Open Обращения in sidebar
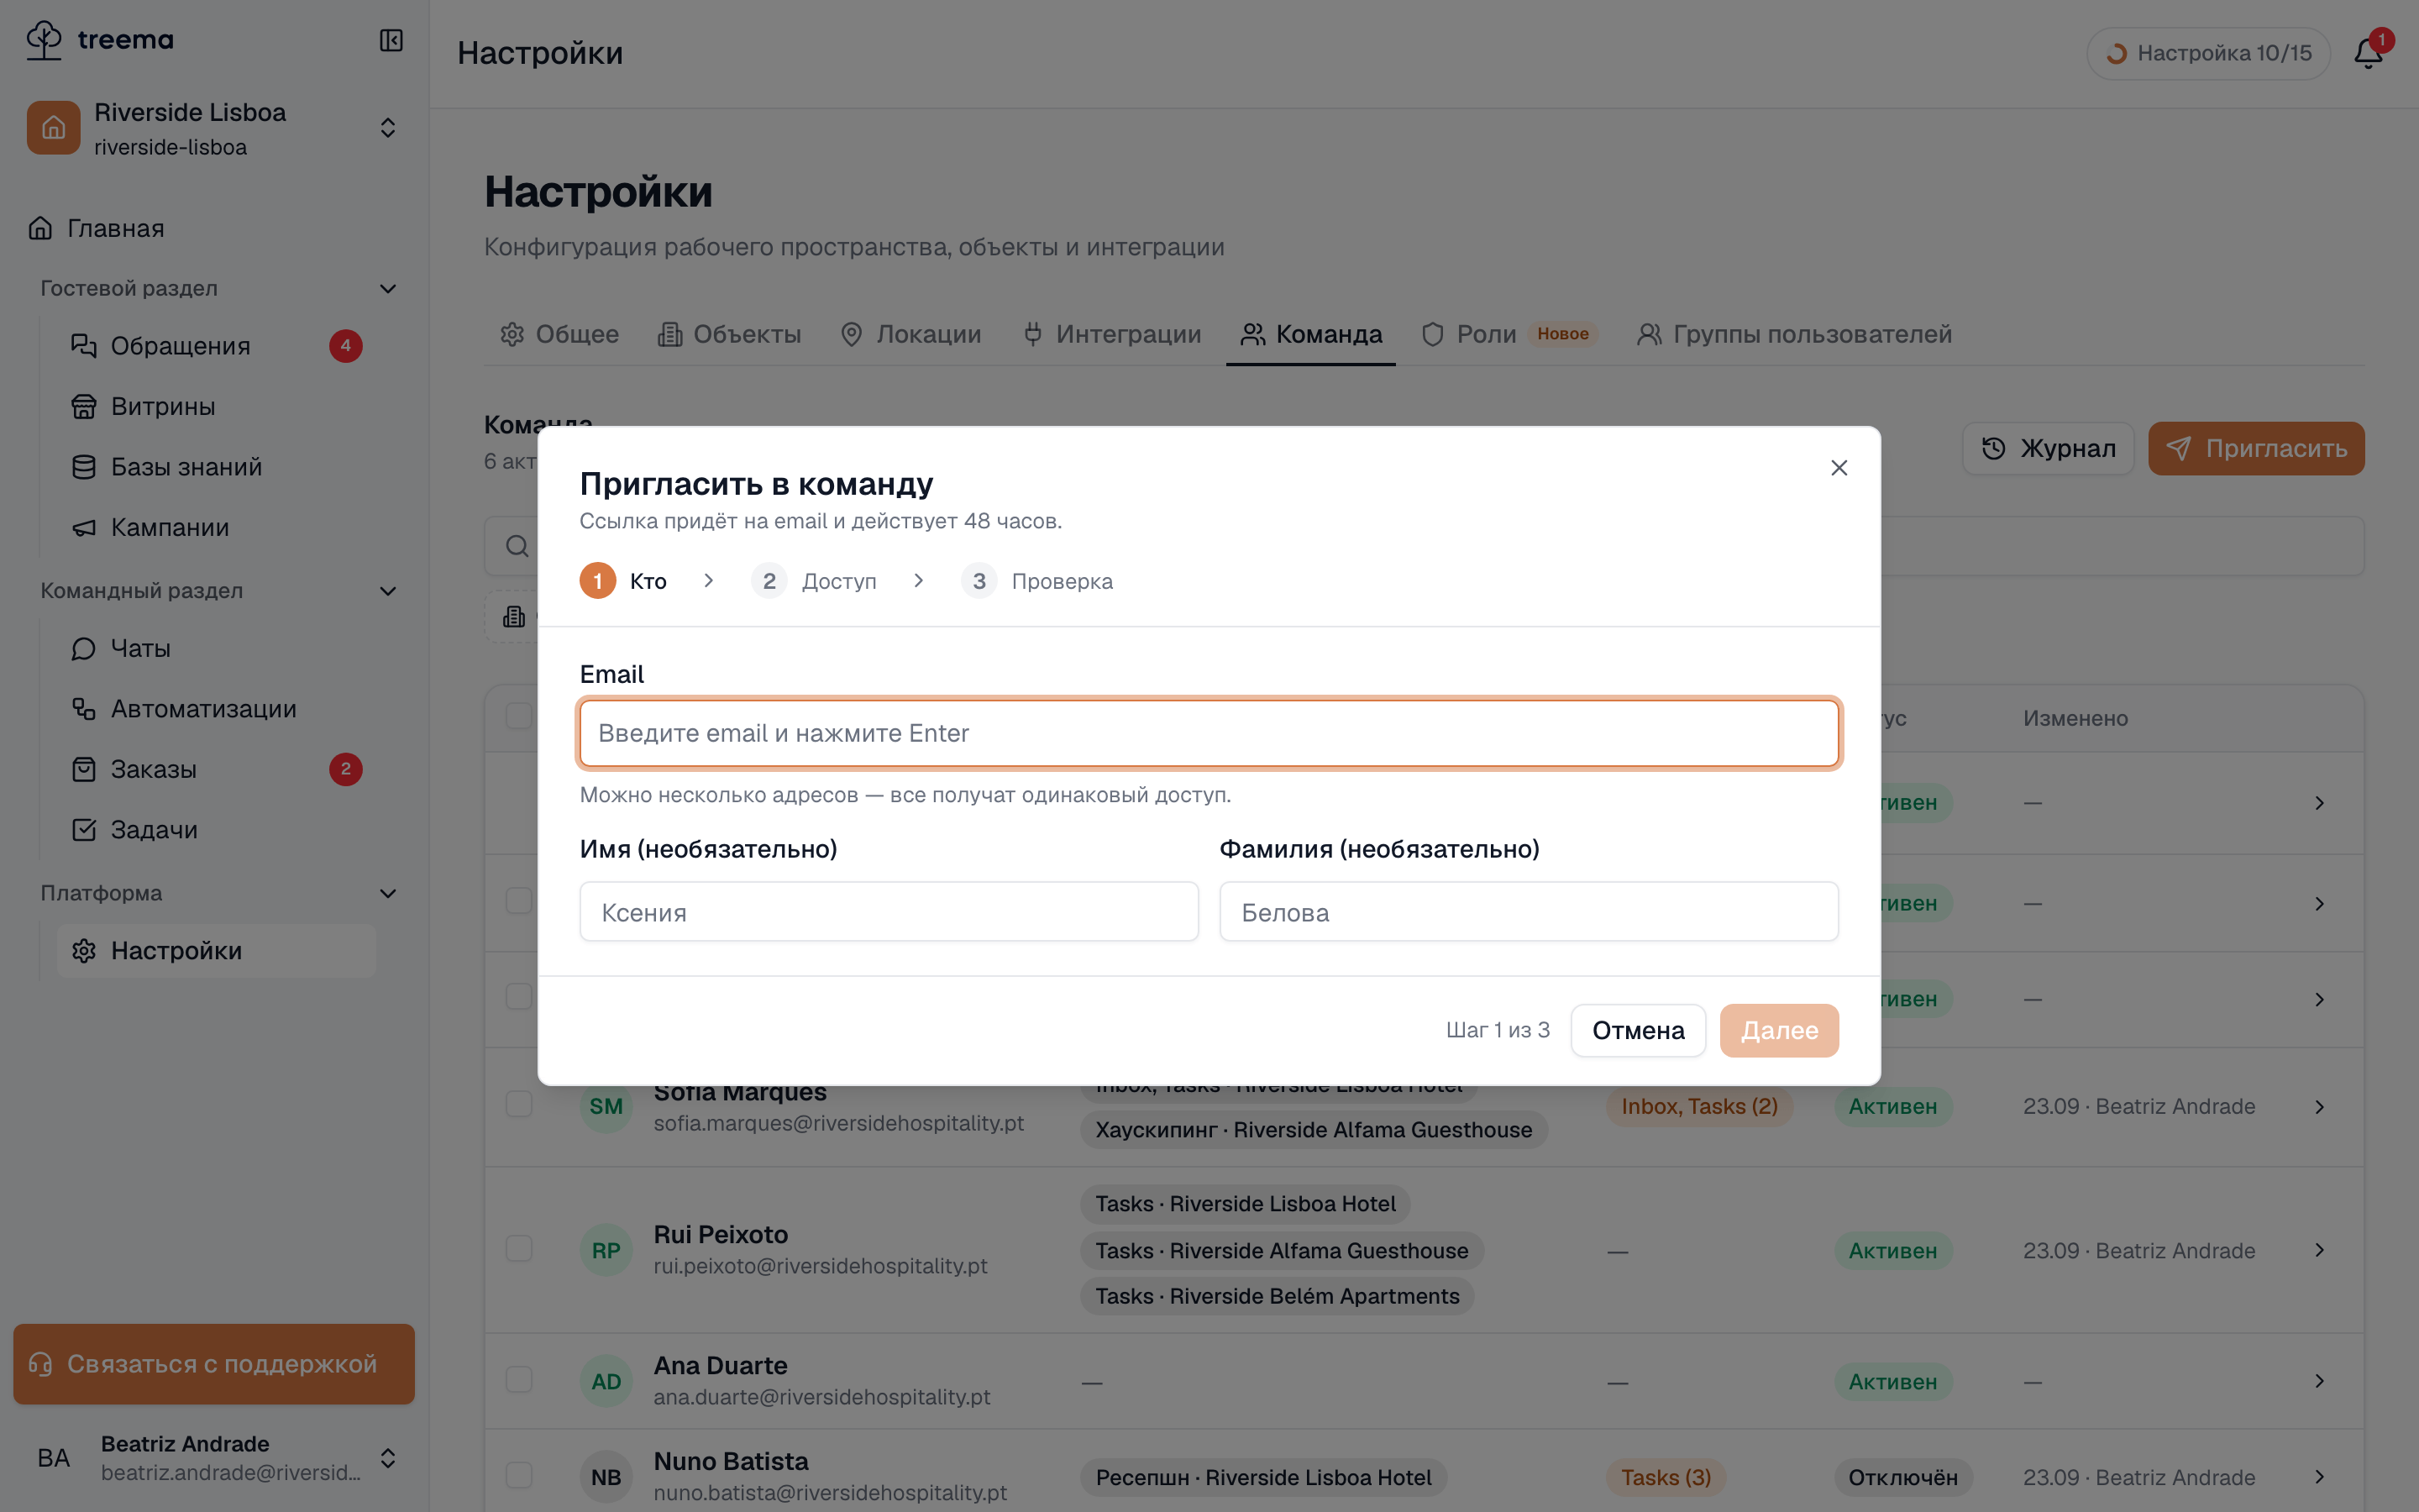This screenshot has height=1512, width=2419. pyautogui.click(x=217, y=346)
